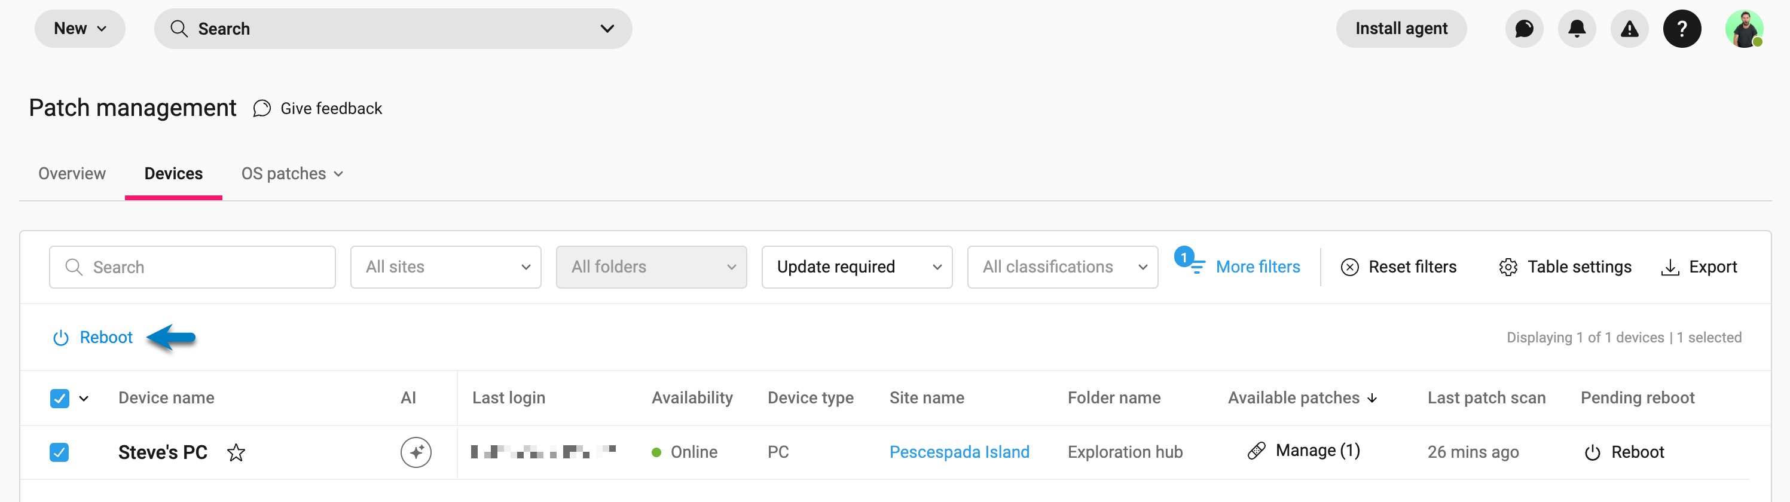Deselect the Steve's PC row checkbox
The image size is (1790, 502).
point(60,452)
